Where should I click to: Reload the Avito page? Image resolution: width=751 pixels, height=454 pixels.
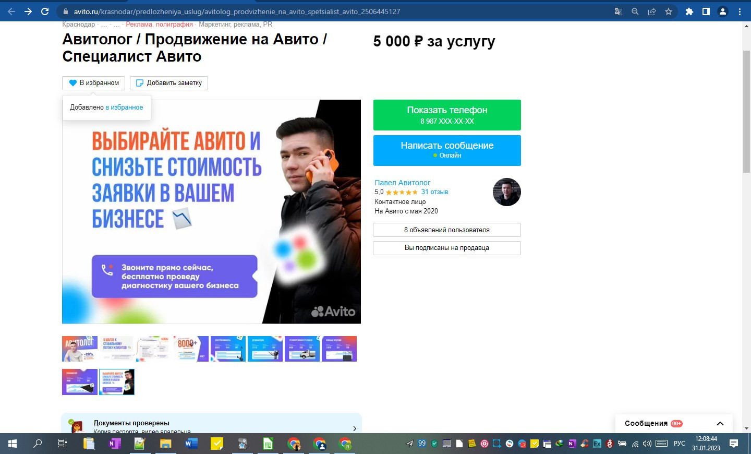[45, 11]
